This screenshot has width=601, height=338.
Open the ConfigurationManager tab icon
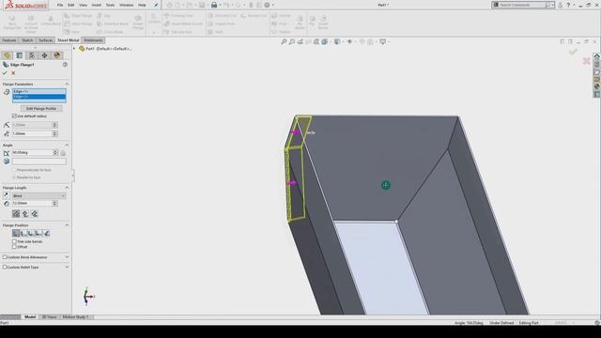32,55
